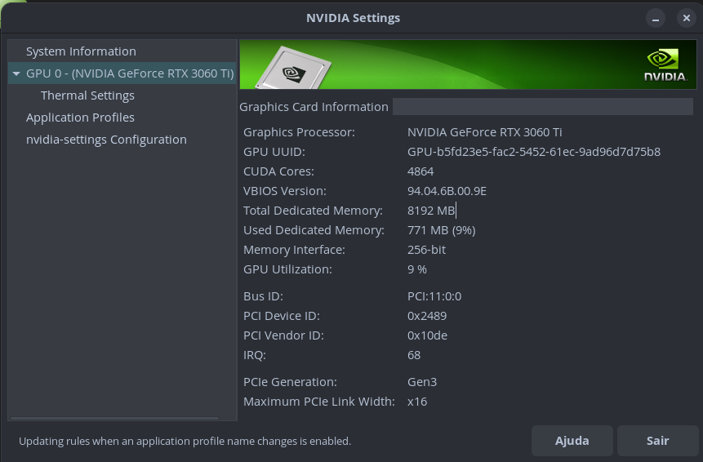Click the sidebar horizontal scrollbar
The width and height of the screenshot is (703, 462).
[x=114, y=418]
